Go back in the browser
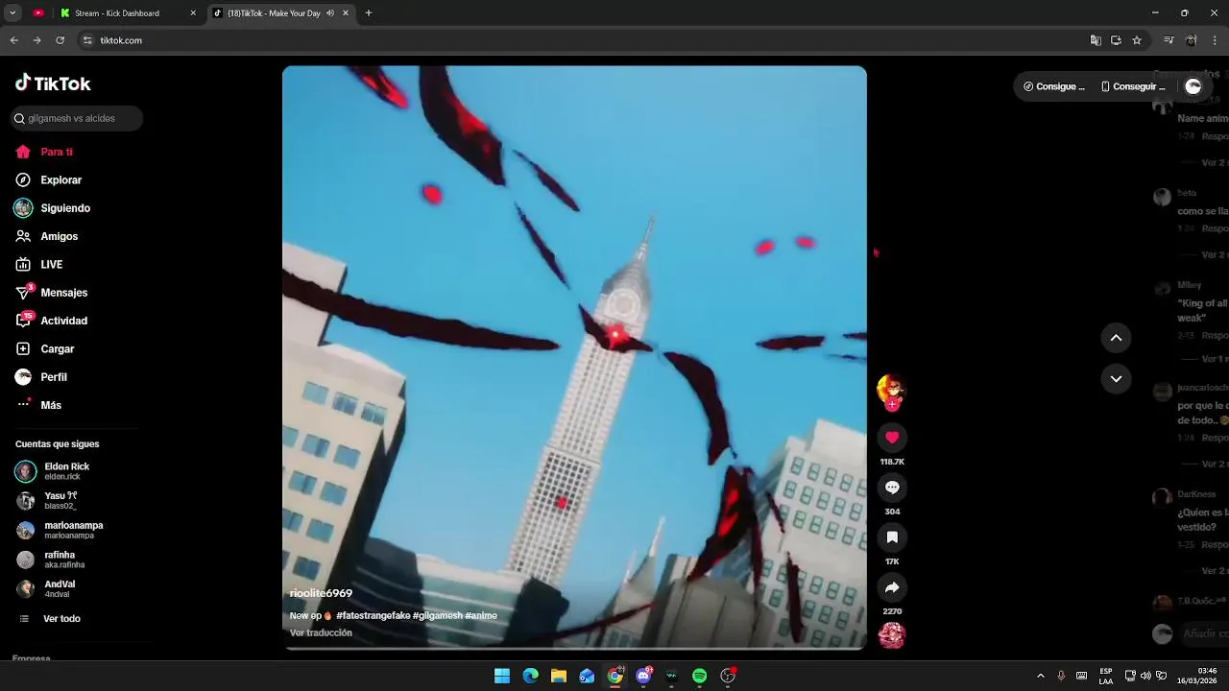Viewport: 1229px width, 691px height. pyautogui.click(x=13, y=40)
